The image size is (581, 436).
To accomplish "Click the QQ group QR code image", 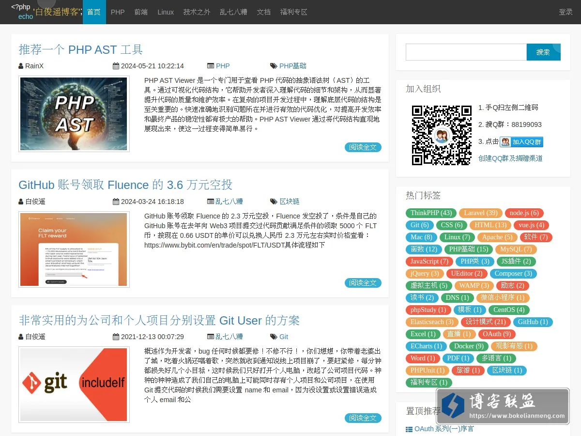I will point(442,136).
